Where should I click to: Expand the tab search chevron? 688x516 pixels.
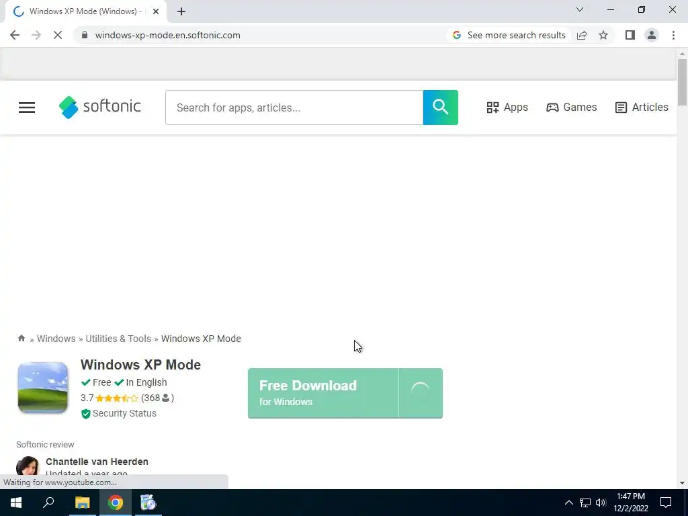pyautogui.click(x=580, y=9)
